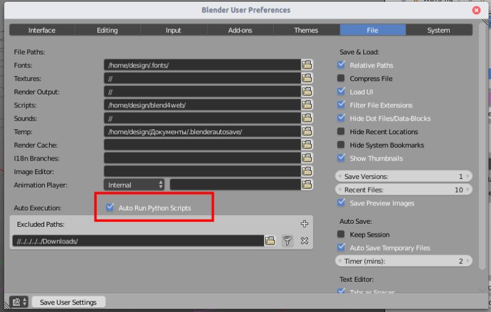Screen dimensions: 491x312
Task: Click the Fonts path input field
Action: 203,65
